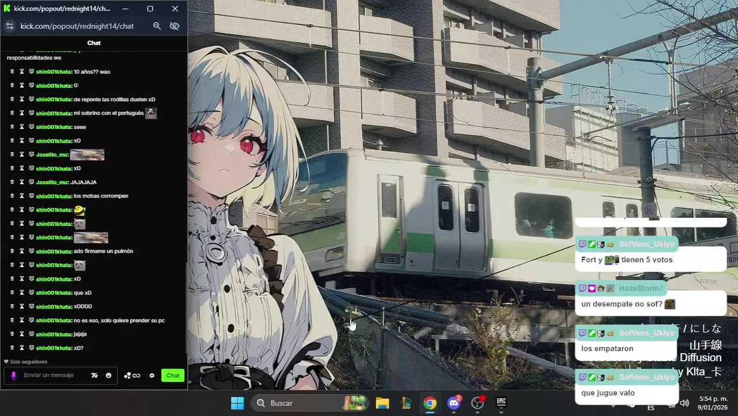Open the browser zoom magnifier icon
The width and height of the screenshot is (738, 416).
pyautogui.click(x=157, y=26)
